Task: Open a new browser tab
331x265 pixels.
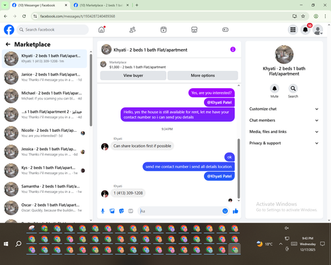Action: (x=137, y=5)
